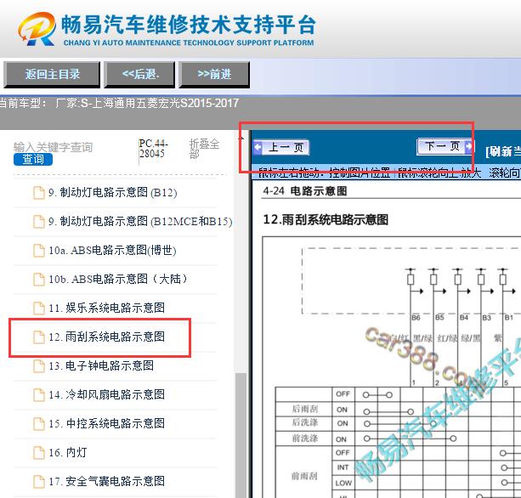Click document icon beside 16. 内灯
This screenshot has height=498, width=521.
[39, 453]
